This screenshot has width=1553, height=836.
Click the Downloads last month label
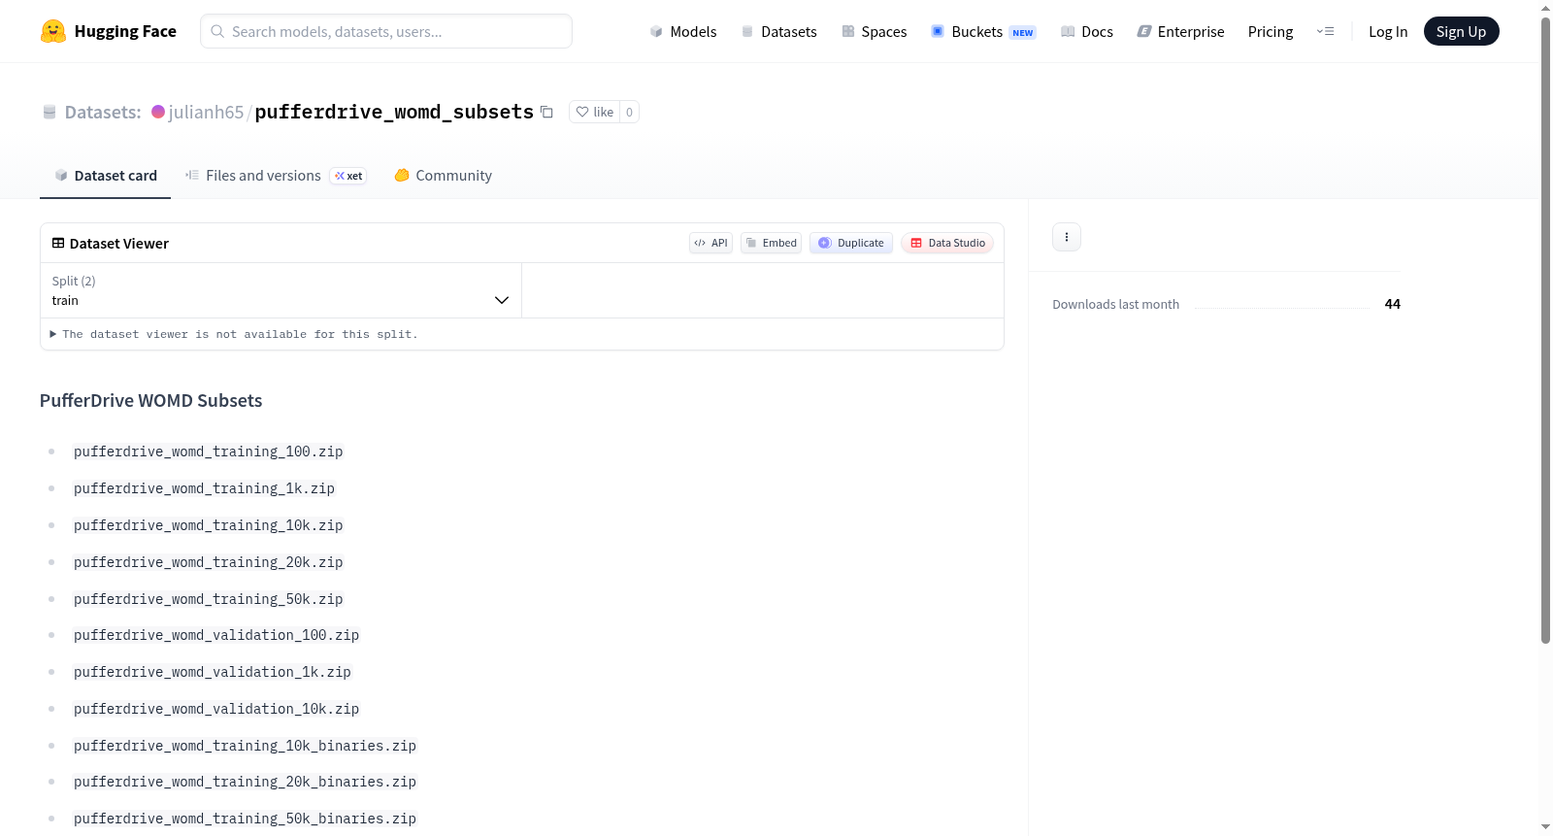pos(1115,304)
